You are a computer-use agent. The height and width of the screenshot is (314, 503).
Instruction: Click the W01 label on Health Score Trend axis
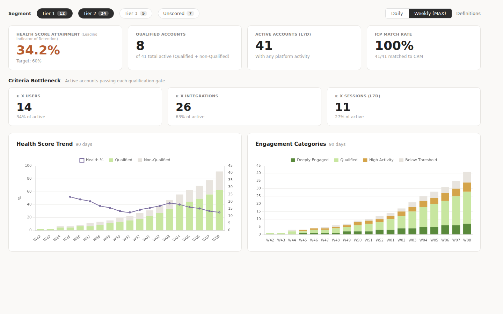click(146, 237)
